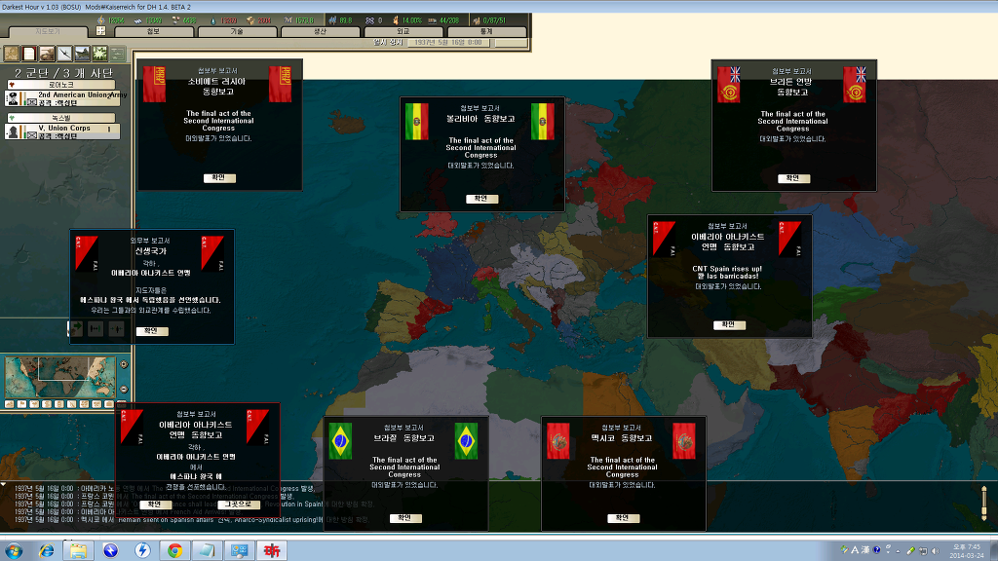998x561 pixels.
Task: Switch to Darkest Hour game taskbar icon
Action: pyautogui.click(x=272, y=550)
